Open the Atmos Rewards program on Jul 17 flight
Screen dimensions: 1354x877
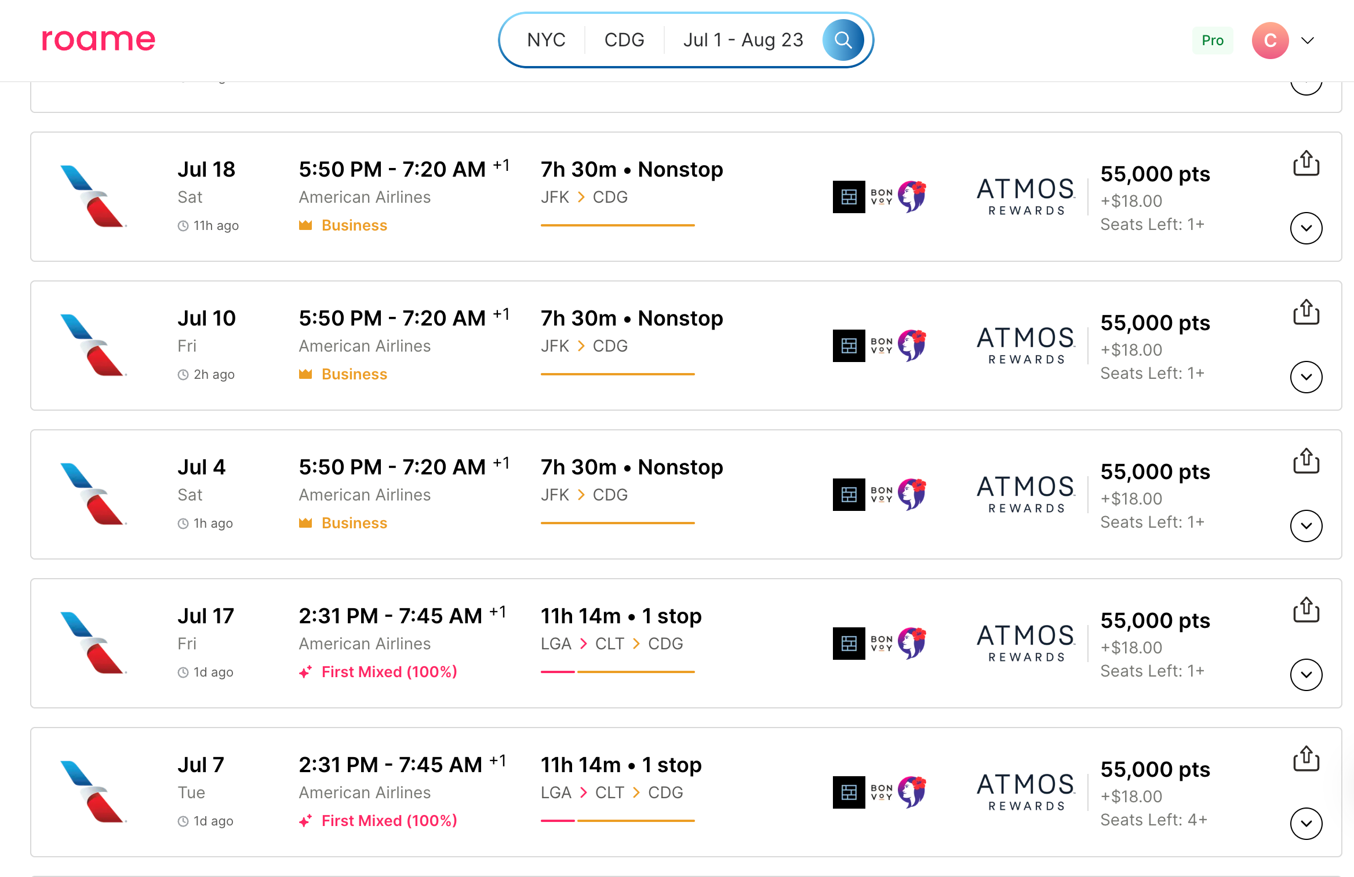coord(1024,643)
